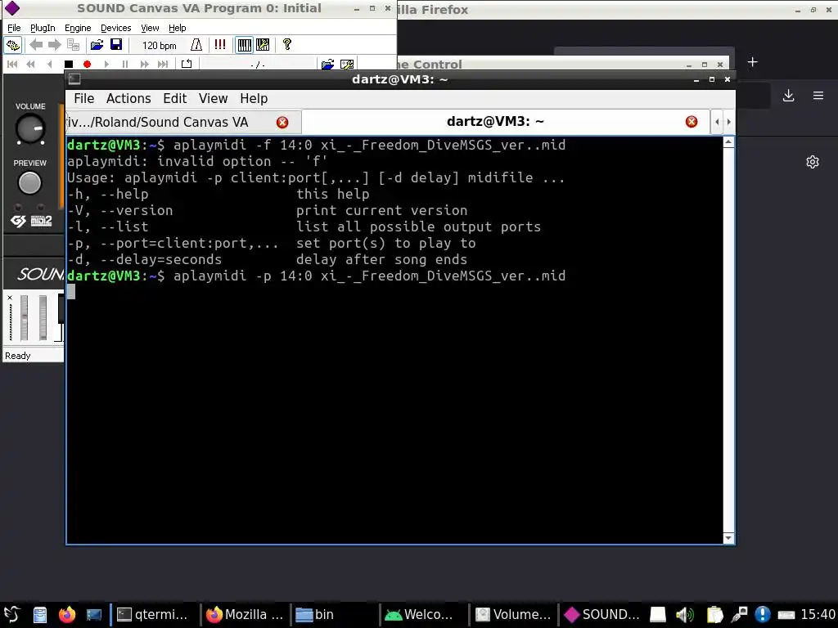838x628 pixels.
Task: Click the speaker volume tray icon
Action: click(x=684, y=615)
